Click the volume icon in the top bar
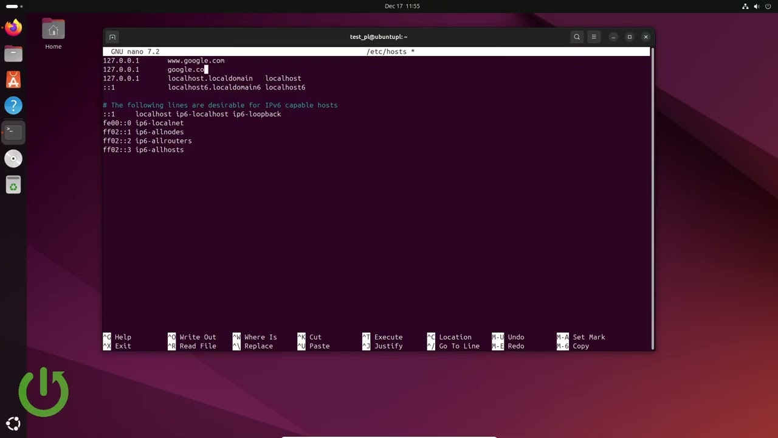 click(757, 6)
